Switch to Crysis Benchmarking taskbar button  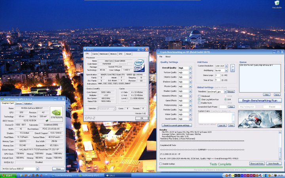(x=64, y=176)
